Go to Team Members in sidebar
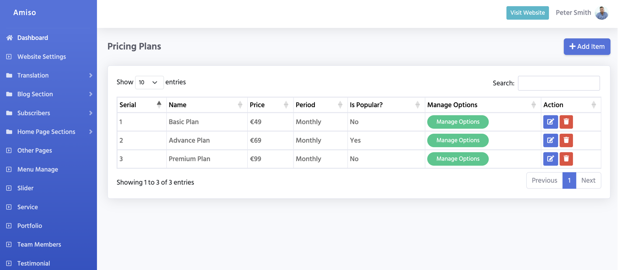This screenshot has width=618, height=270. point(39,244)
